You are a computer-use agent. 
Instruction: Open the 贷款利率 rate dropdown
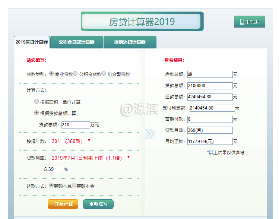pos(91,158)
